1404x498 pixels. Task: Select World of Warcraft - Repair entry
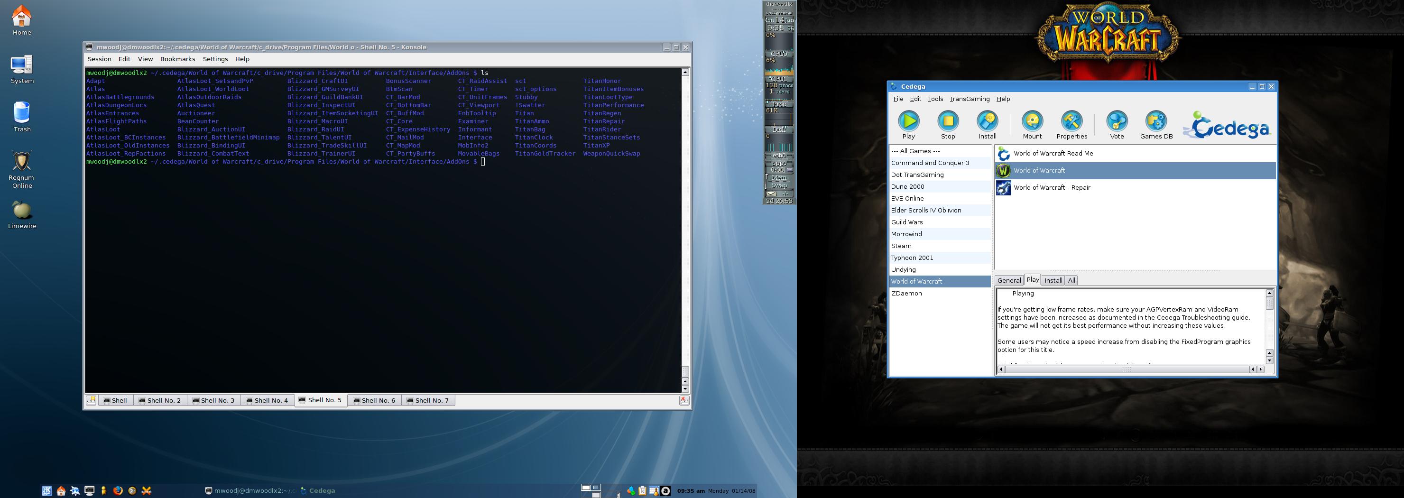[1052, 187]
